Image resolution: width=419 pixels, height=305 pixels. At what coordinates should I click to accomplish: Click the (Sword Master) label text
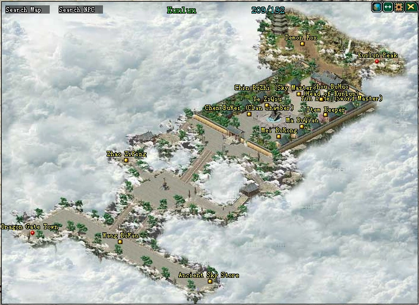(359, 99)
